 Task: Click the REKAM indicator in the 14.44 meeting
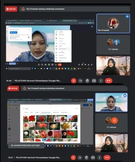point(11,9)
